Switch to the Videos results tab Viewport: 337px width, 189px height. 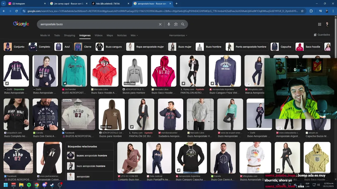click(98, 35)
